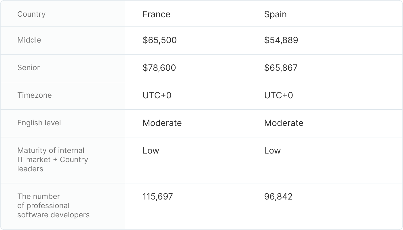Viewport: 403px width, 230px height.
Task: Select France's Senior salary $78,600
Action: tap(159, 68)
